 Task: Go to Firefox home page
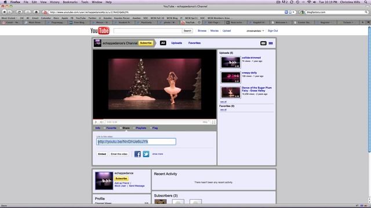(x=36, y=12)
